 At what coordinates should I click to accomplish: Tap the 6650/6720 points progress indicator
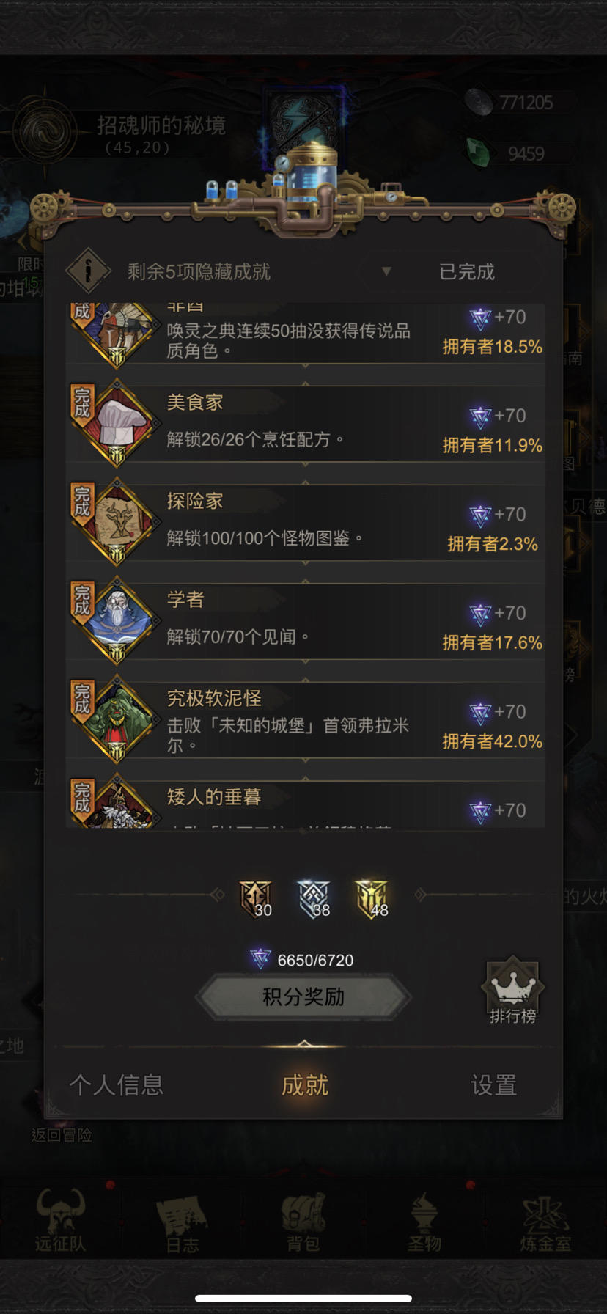(x=302, y=960)
